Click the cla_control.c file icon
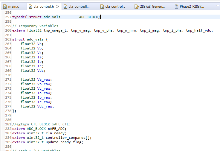Image resolution: width=220 pixels, height=151 pixels. coord(102,7)
